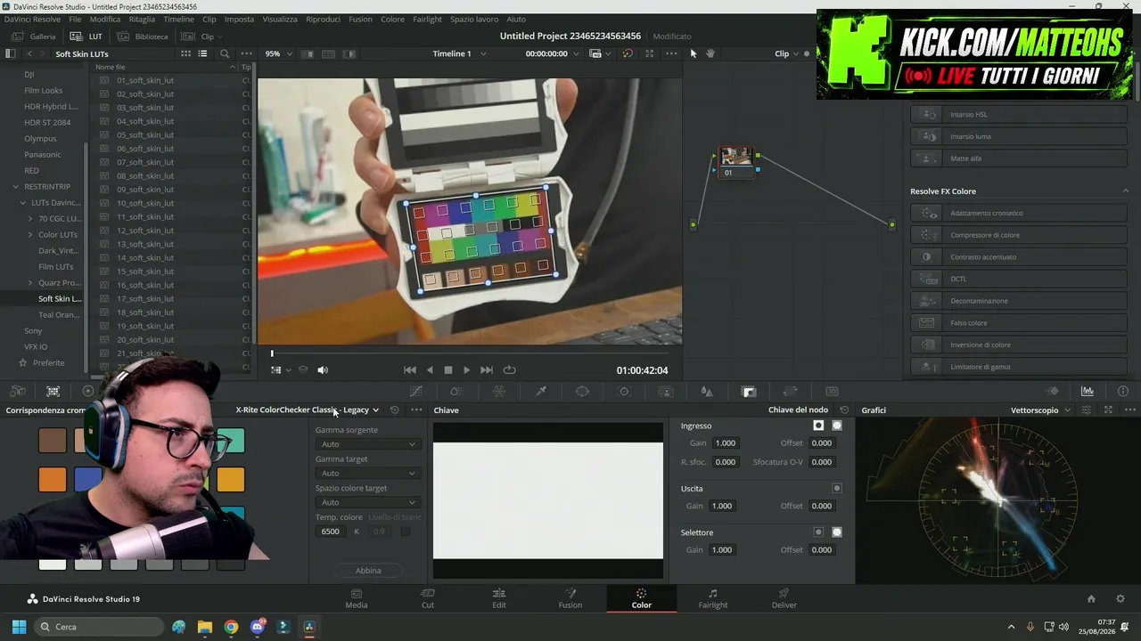This screenshot has width=1141, height=641.
Task: Add the Falso colore effect
Action: [1019, 323]
